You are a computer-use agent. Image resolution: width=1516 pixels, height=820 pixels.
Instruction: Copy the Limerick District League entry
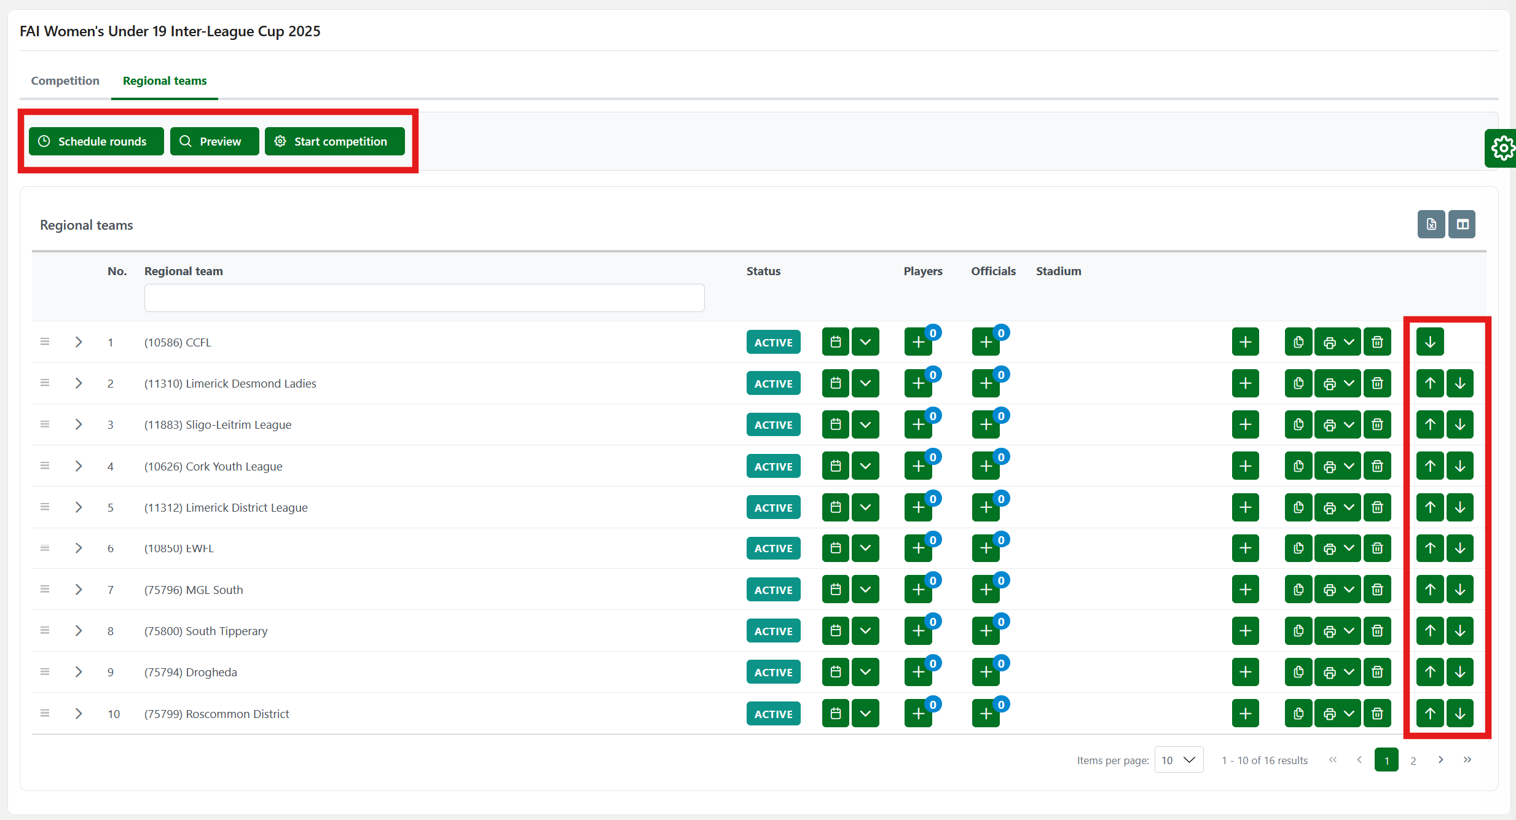point(1298,507)
